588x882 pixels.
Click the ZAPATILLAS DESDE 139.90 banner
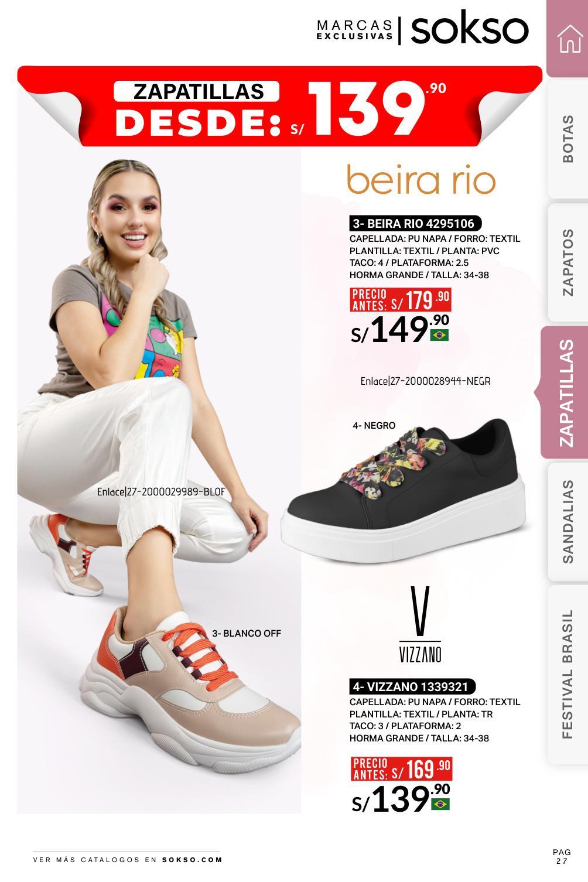point(281,107)
